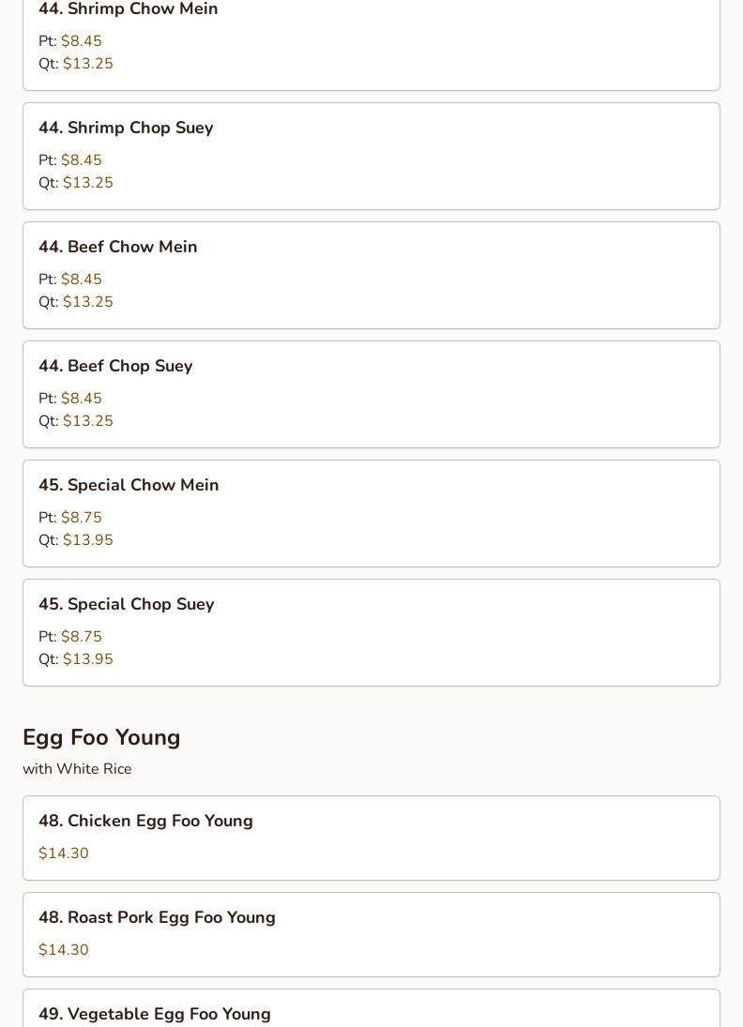
Task: Choose the Special Chow Mein item title
Action: tap(129, 485)
